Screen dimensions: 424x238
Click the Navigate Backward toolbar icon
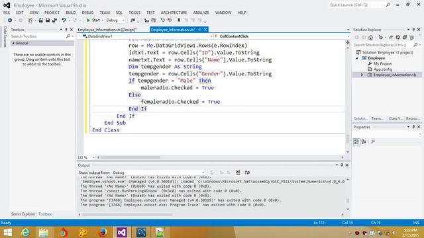[x=10, y=20]
